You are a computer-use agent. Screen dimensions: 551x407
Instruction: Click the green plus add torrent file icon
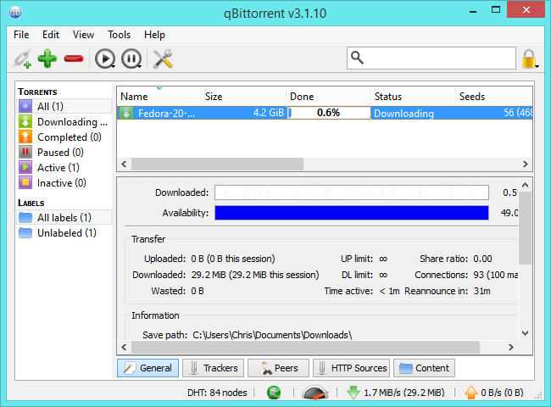click(x=47, y=59)
